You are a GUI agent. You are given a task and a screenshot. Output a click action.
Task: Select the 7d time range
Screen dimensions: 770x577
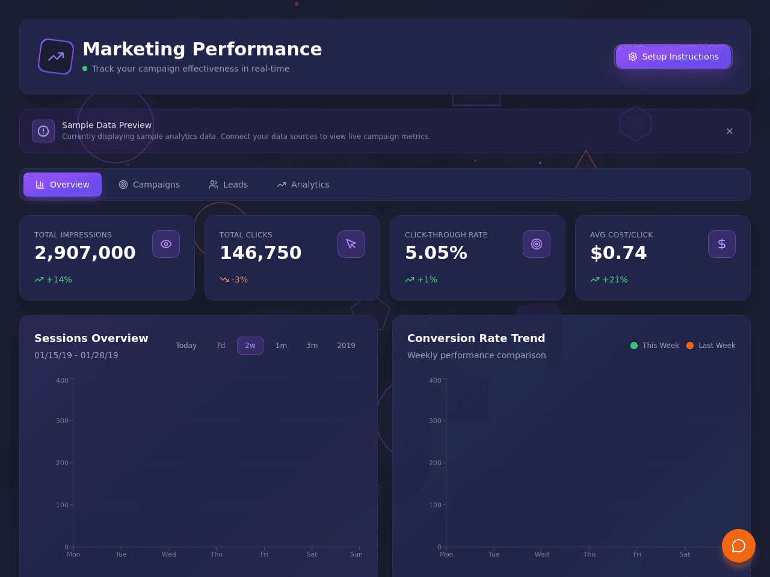[221, 346]
